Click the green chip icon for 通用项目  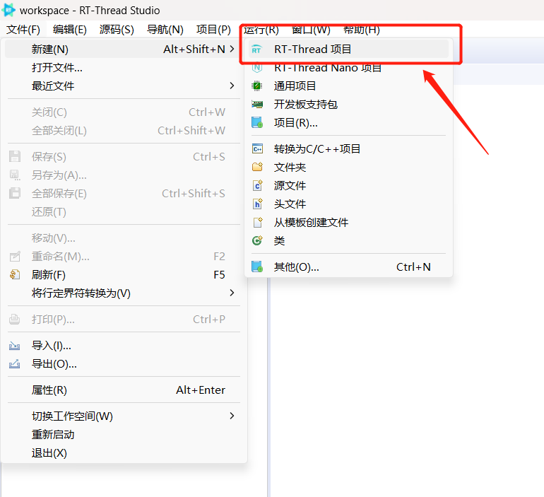click(256, 86)
